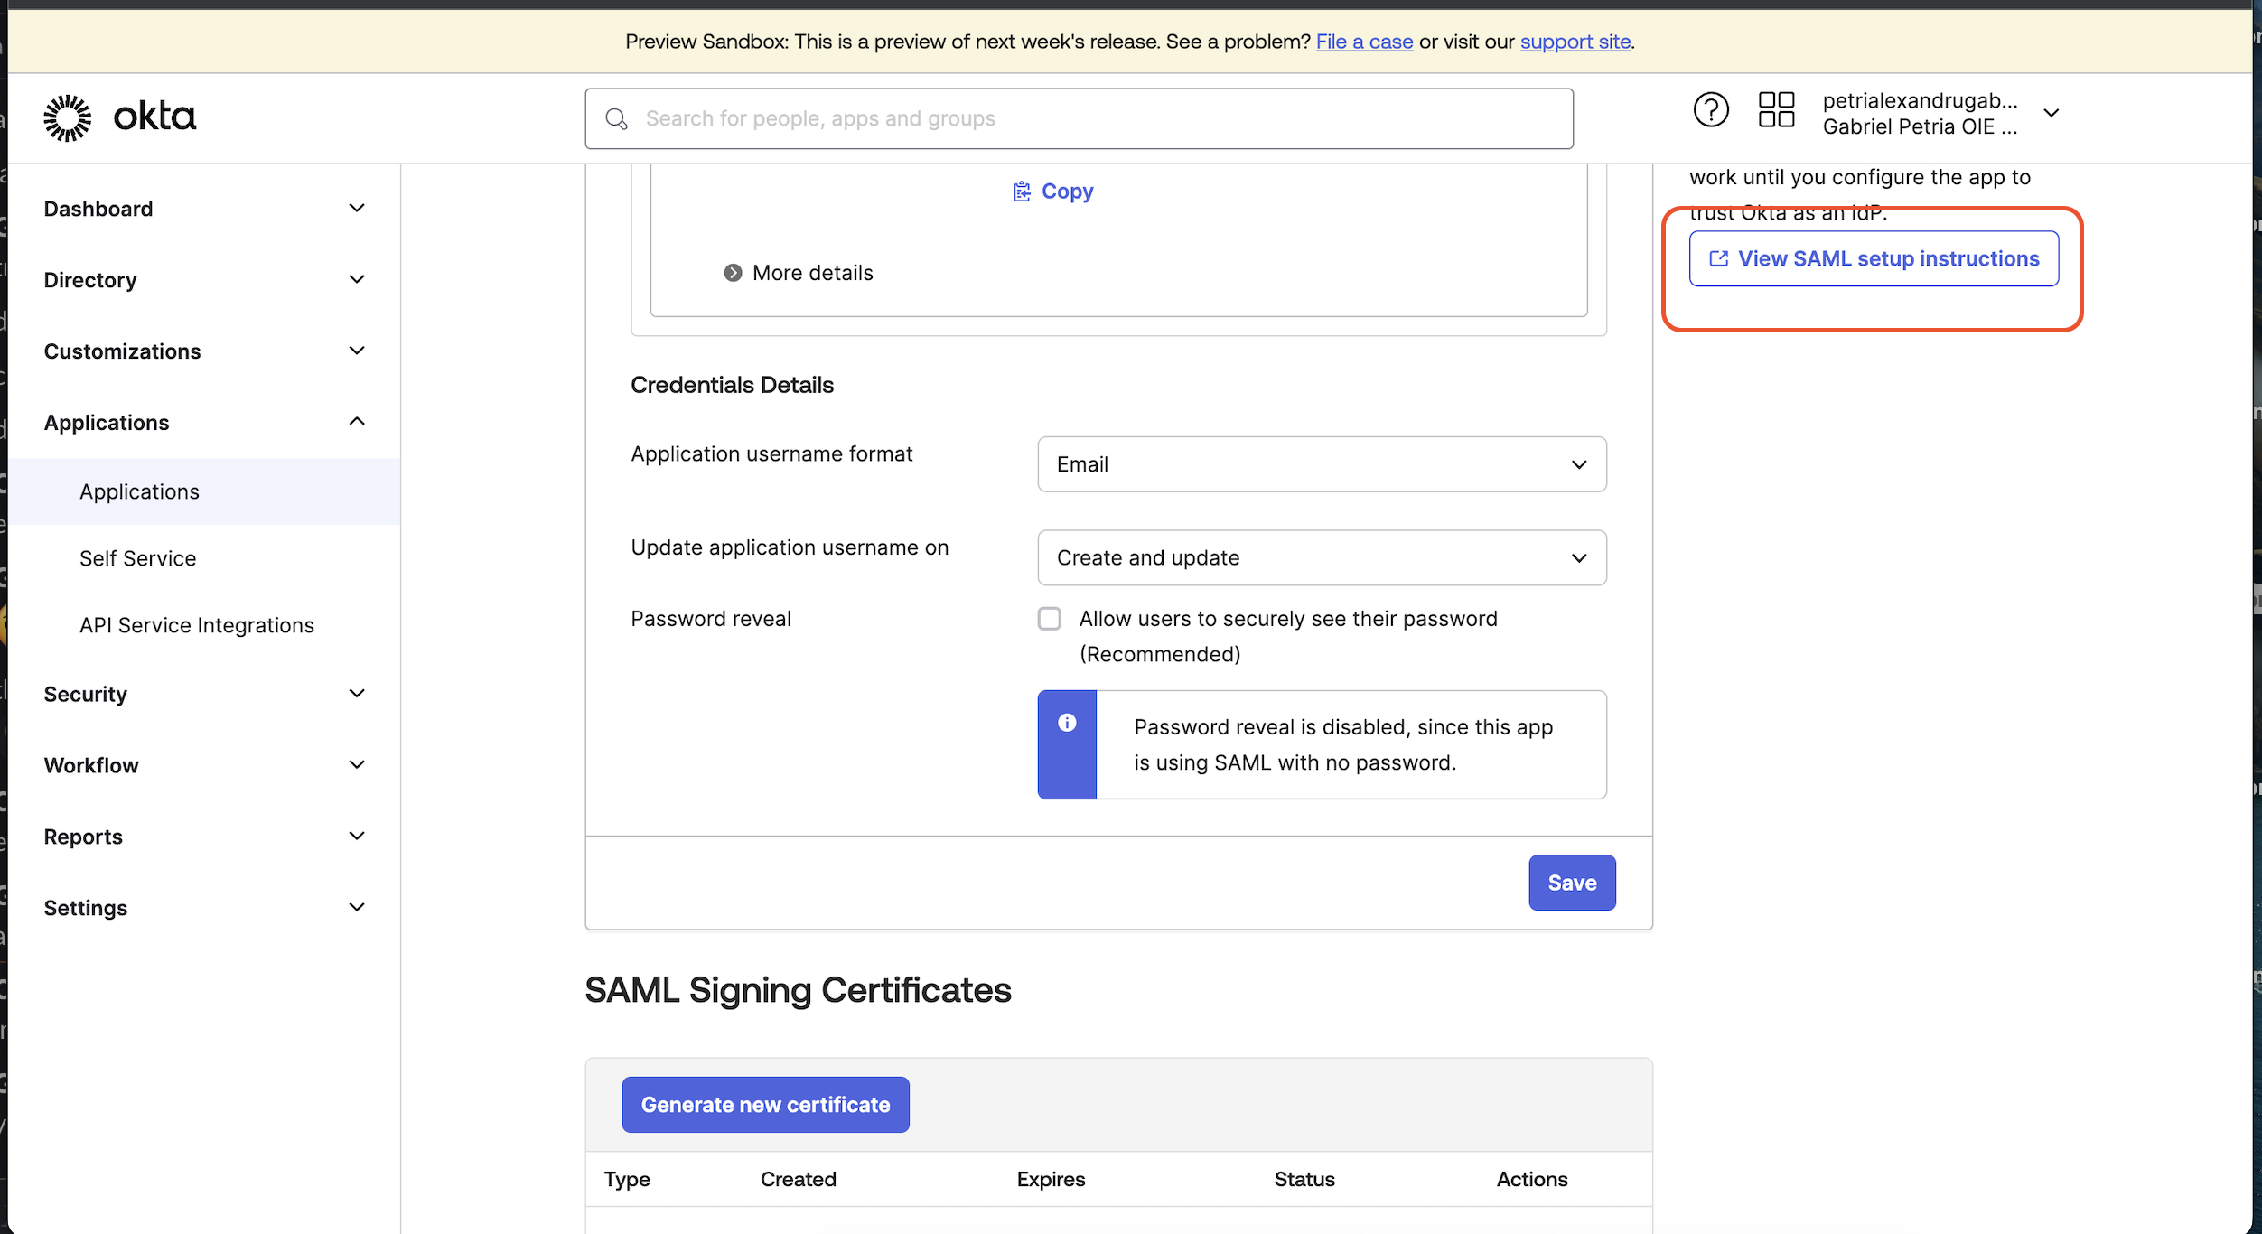Open the Application username format dropdown
Viewport: 2262px width, 1234px height.
click(x=1321, y=463)
